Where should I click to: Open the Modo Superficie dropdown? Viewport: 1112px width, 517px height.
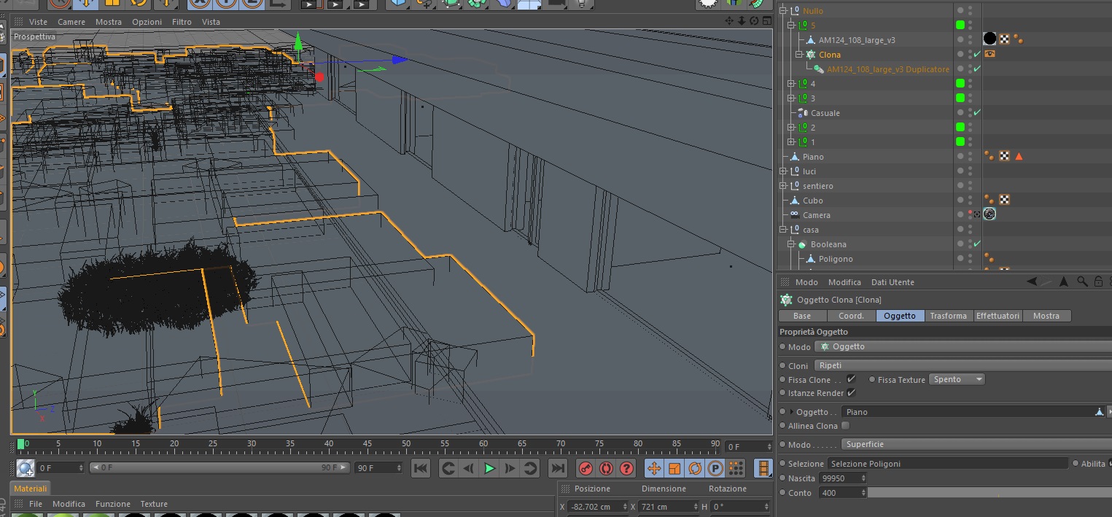976,444
